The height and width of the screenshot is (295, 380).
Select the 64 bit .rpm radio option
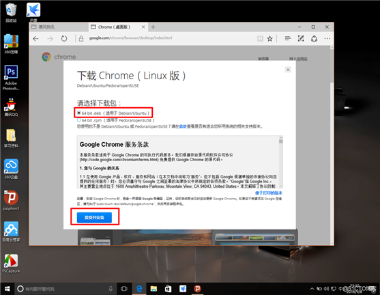click(x=78, y=120)
